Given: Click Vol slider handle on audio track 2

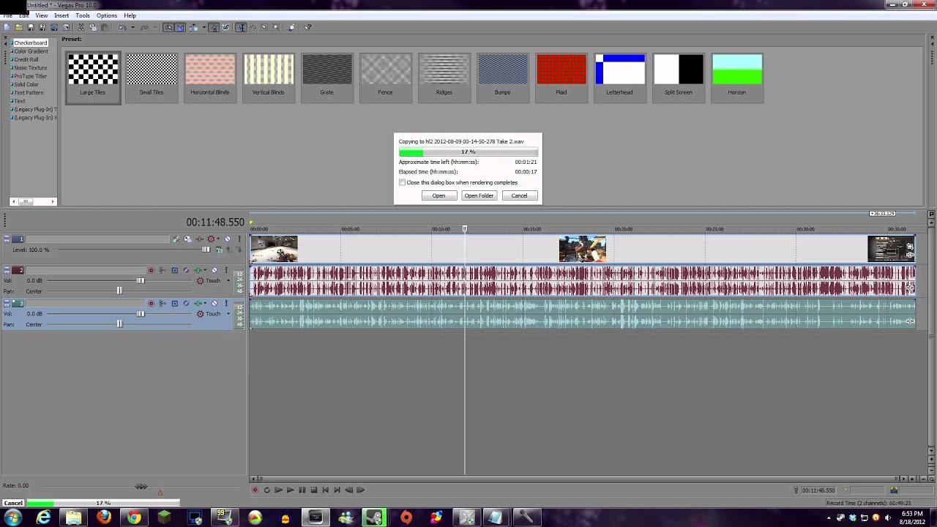Looking at the screenshot, I should [141, 281].
